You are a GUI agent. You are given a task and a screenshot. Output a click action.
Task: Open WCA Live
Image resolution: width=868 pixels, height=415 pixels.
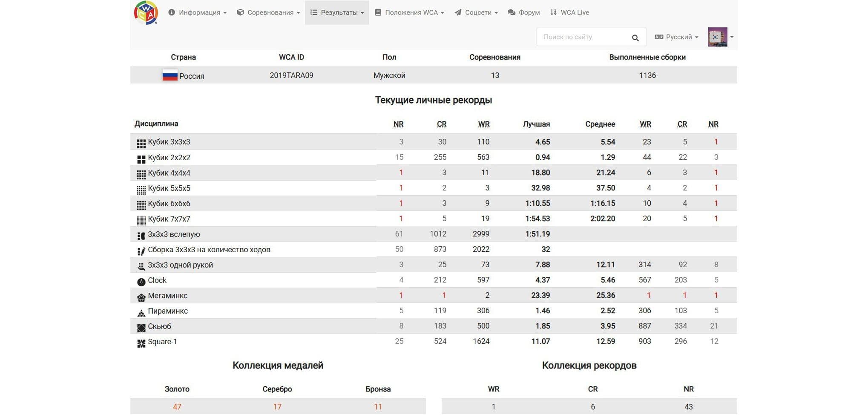click(569, 12)
